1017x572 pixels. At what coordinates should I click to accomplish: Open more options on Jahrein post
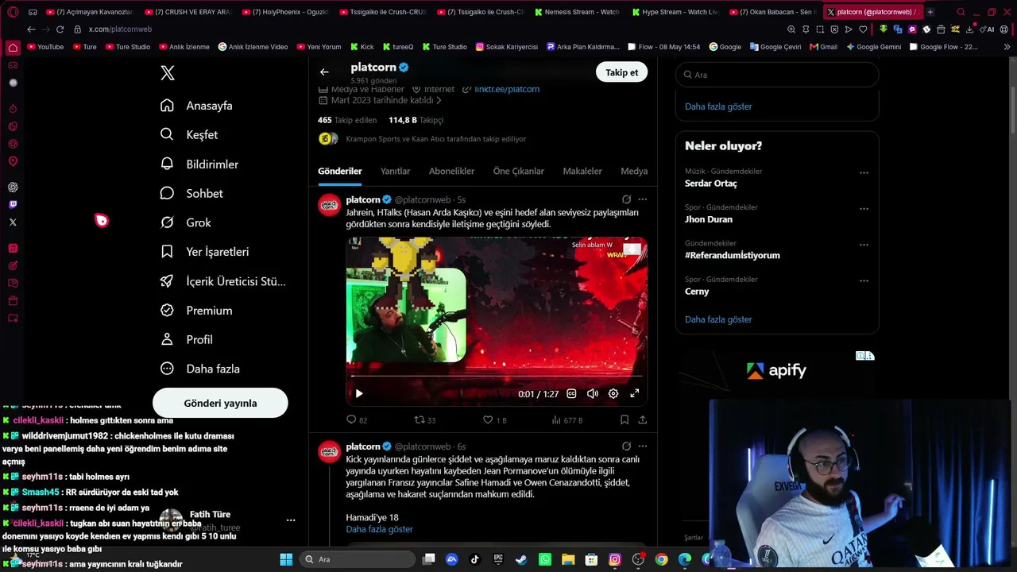642,199
